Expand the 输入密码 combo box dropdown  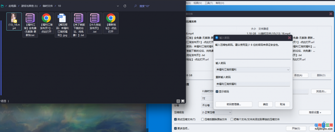click(288, 70)
